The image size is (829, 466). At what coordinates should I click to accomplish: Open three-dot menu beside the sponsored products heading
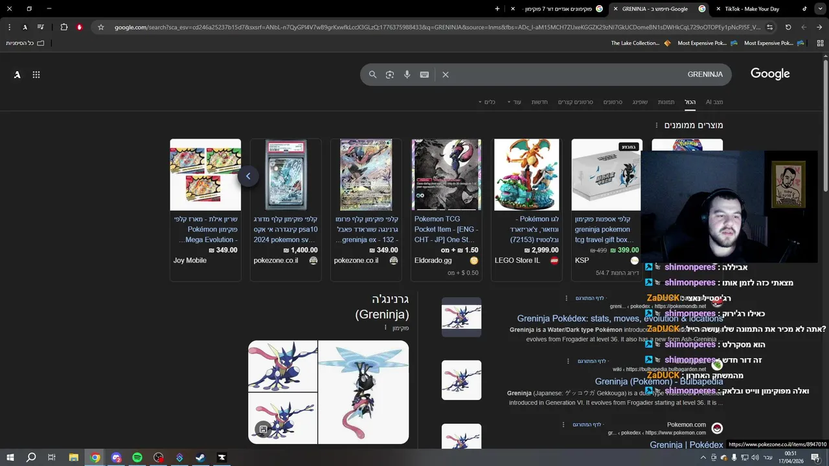point(656,126)
